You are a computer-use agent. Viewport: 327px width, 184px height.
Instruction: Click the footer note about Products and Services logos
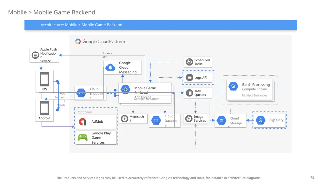(x=158, y=178)
